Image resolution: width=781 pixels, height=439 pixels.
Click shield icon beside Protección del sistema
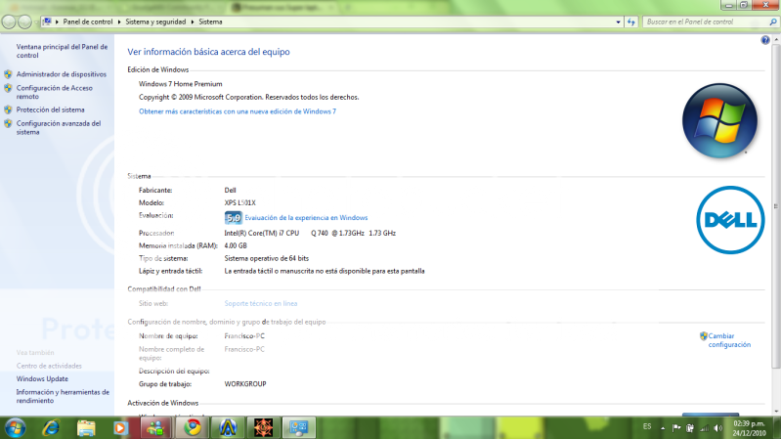[x=8, y=110]
